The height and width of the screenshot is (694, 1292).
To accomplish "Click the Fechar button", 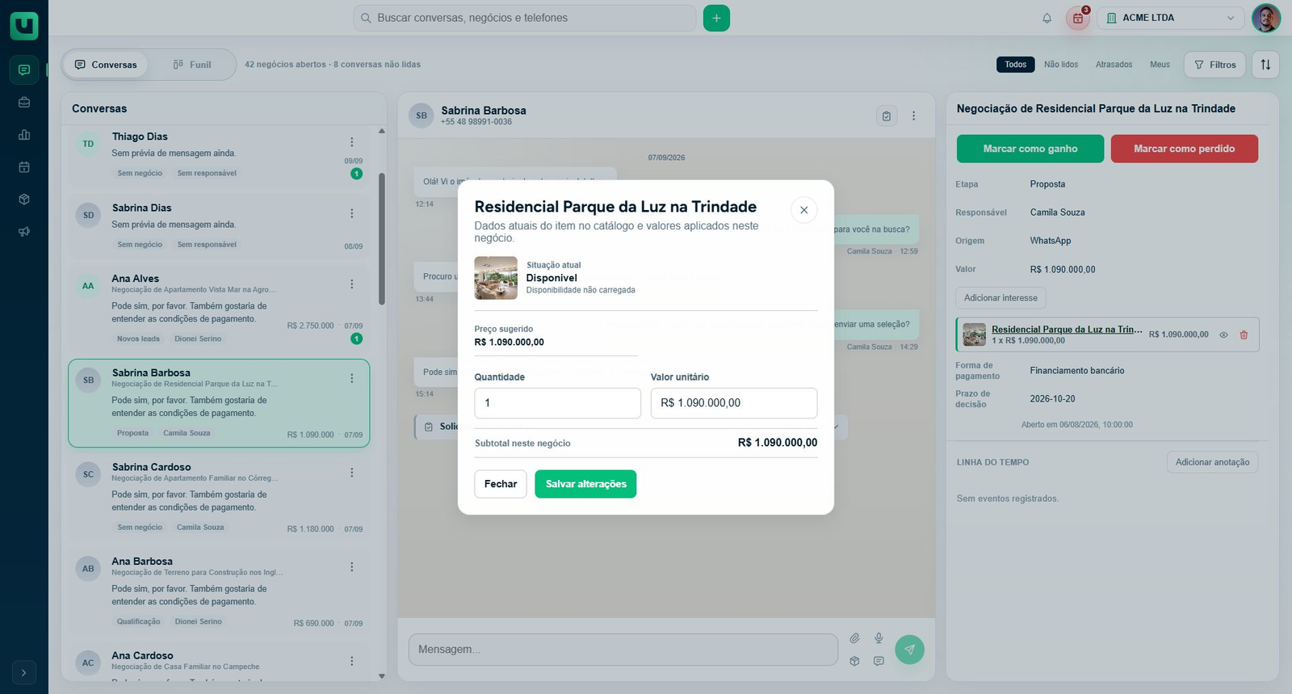I will click(501, 484).
